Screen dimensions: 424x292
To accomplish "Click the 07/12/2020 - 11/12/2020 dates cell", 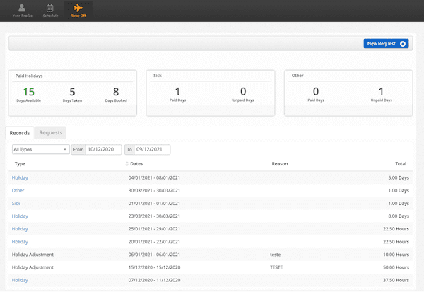I will [x=154, y=280].
